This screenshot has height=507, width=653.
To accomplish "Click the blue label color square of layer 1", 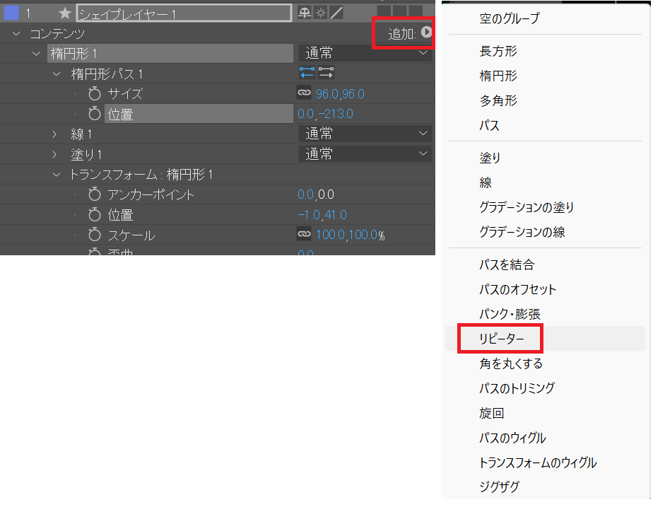I will point(11,13).
